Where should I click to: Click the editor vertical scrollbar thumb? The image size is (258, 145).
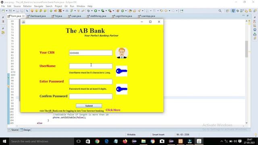(246, 49)
